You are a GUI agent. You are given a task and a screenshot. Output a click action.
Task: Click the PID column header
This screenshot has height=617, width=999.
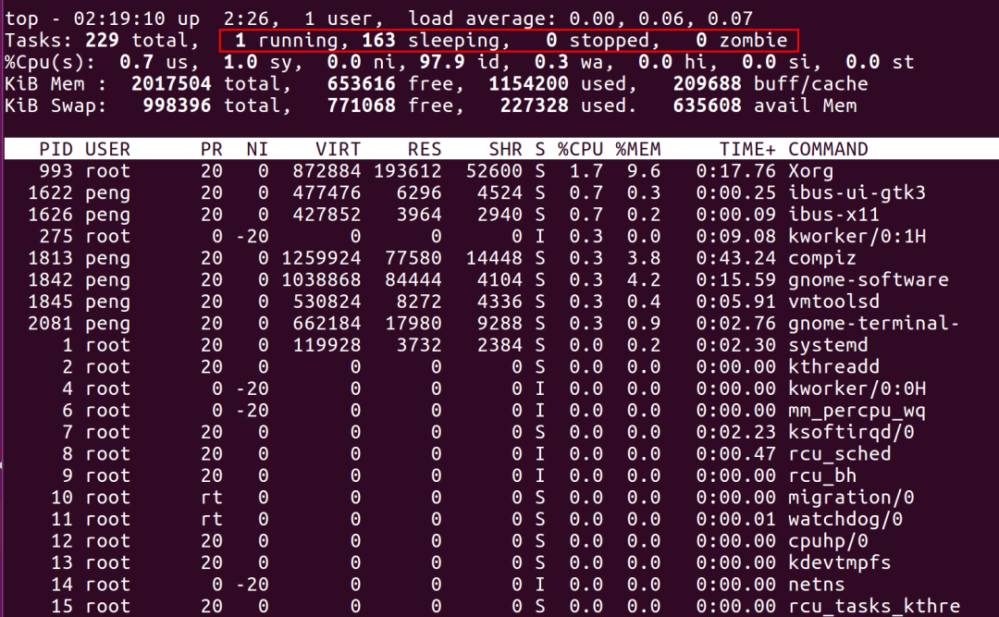(x=55, y=149)
